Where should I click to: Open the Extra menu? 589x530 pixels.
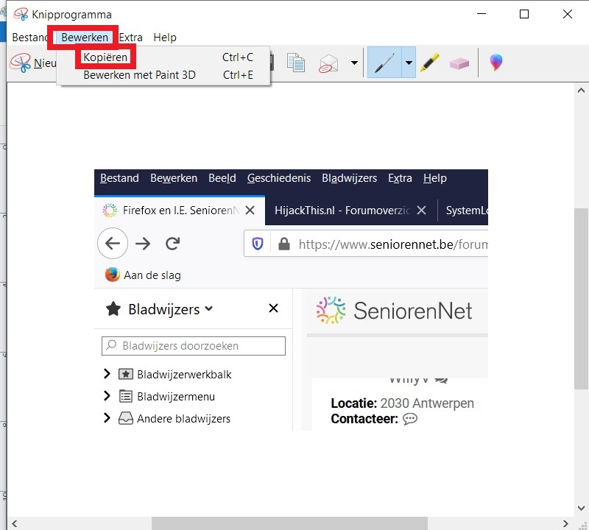click(131, 38)
